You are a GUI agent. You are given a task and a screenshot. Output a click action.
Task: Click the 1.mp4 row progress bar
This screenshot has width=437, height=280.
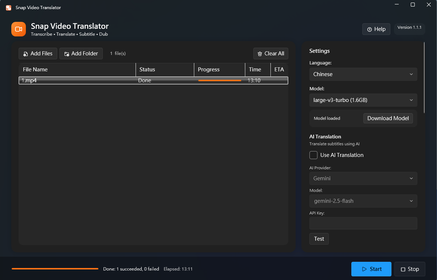tap(220, 80)
